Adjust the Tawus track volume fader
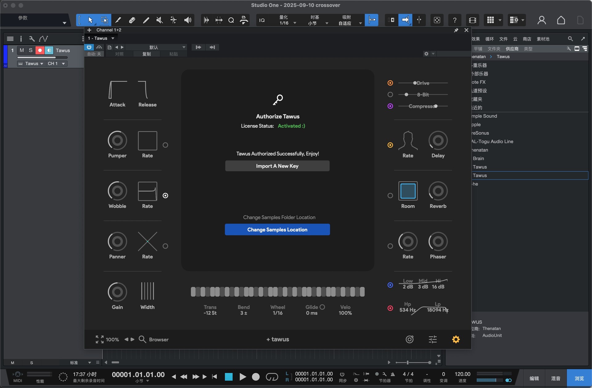The image size is (592, 388). [x=42, y=57]
